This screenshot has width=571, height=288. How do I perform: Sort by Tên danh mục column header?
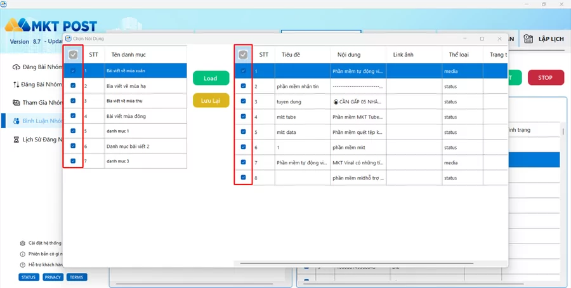129,55
